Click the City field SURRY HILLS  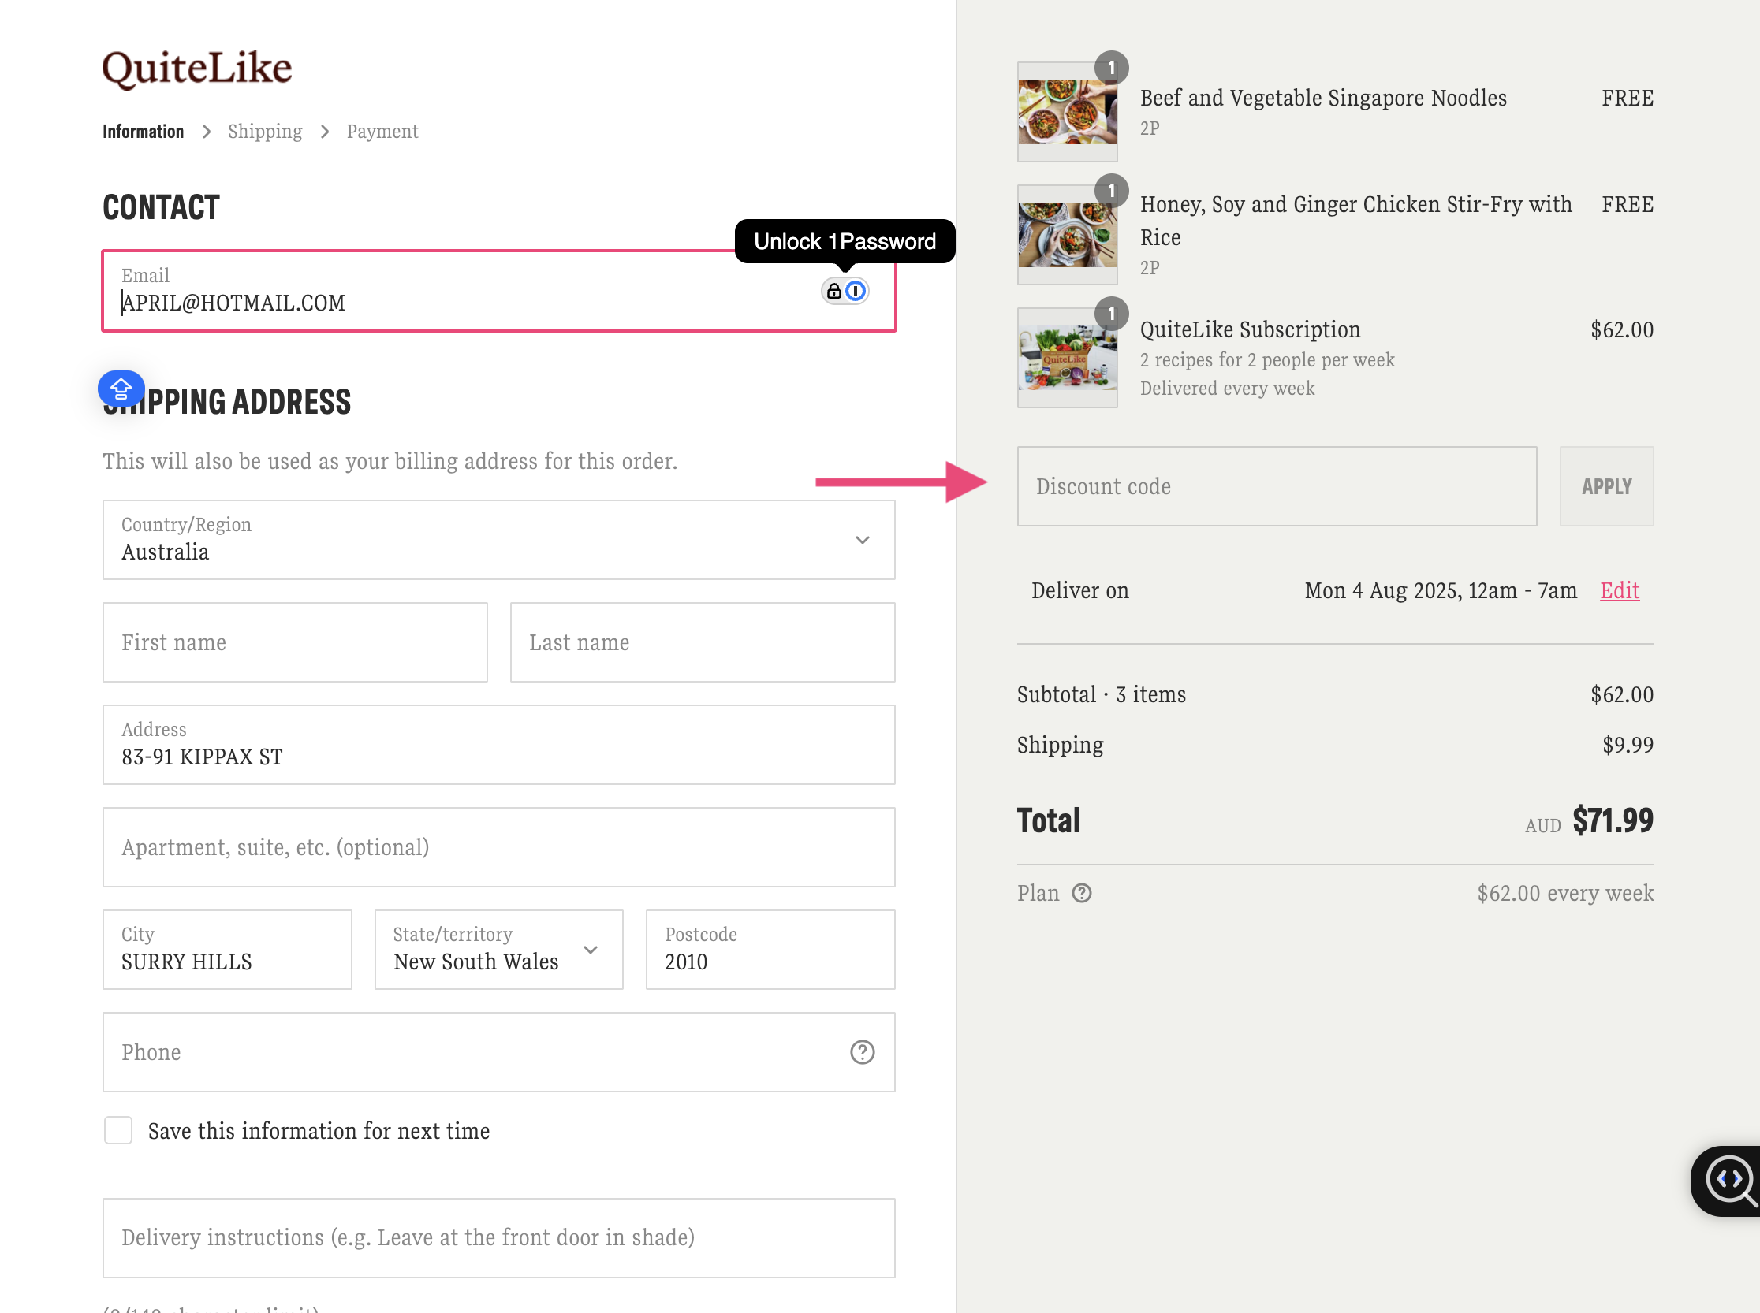tap(226, 950)
